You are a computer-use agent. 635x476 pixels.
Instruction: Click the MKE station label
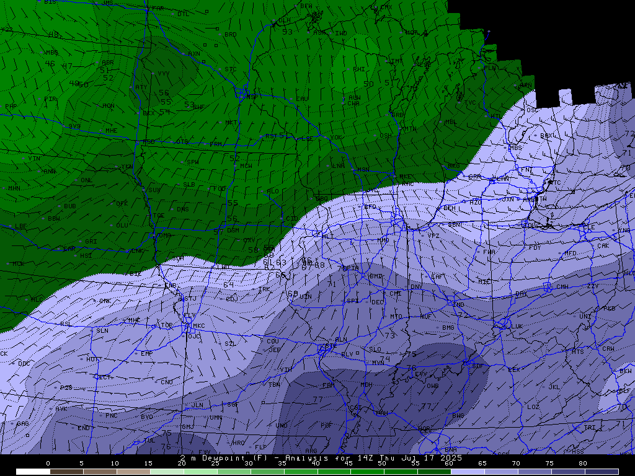(x=406, y=177)
